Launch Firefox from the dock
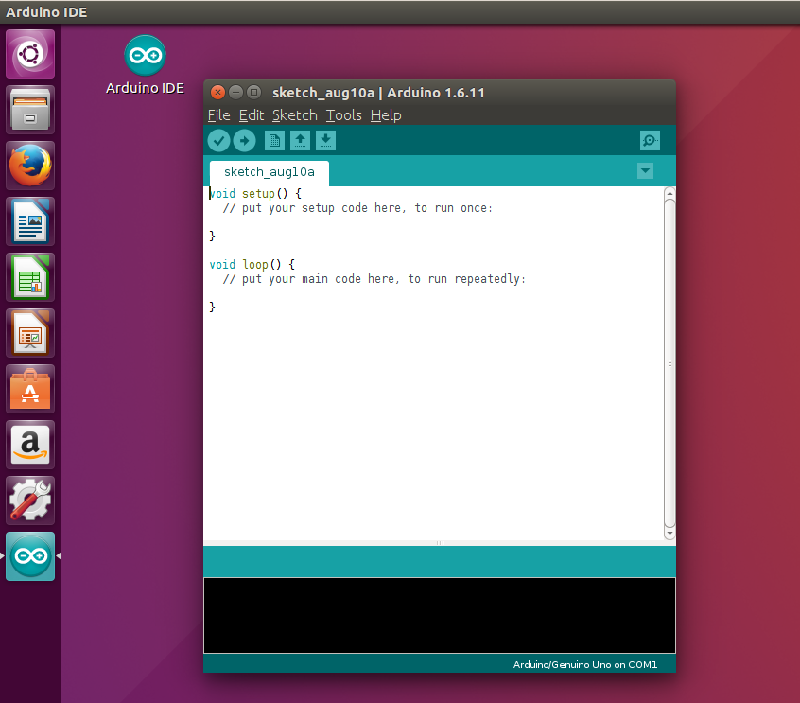 (x=30, y=166)
